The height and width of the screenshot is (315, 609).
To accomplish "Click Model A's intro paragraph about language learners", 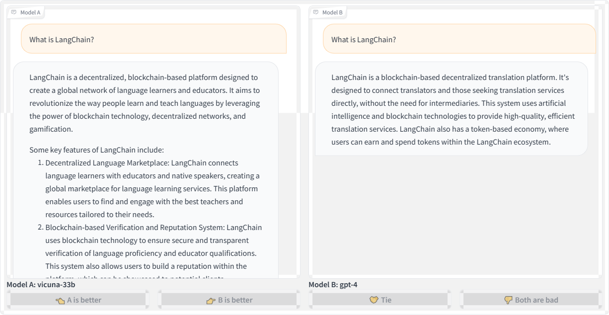I will [145, 103].
